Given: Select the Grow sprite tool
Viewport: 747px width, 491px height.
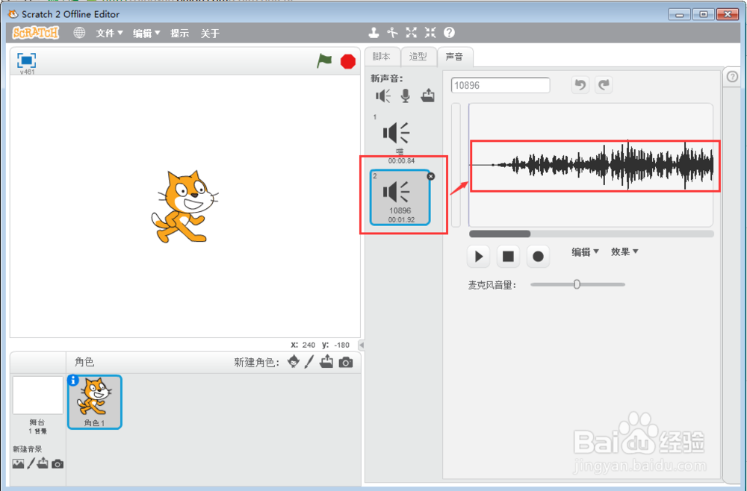Looking at the screenshot, I should pos(411,32).
